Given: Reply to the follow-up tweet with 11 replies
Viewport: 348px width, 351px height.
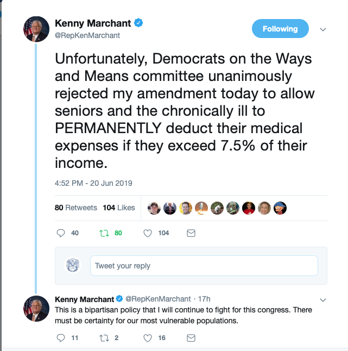Looking at the screenshot, I should 61,338.
